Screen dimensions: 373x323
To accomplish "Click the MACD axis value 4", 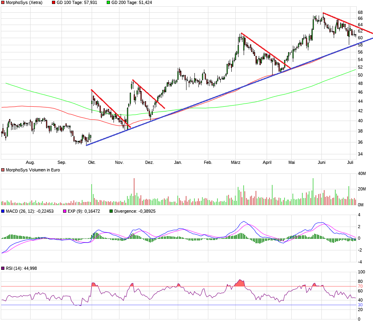I will [359, 215].
